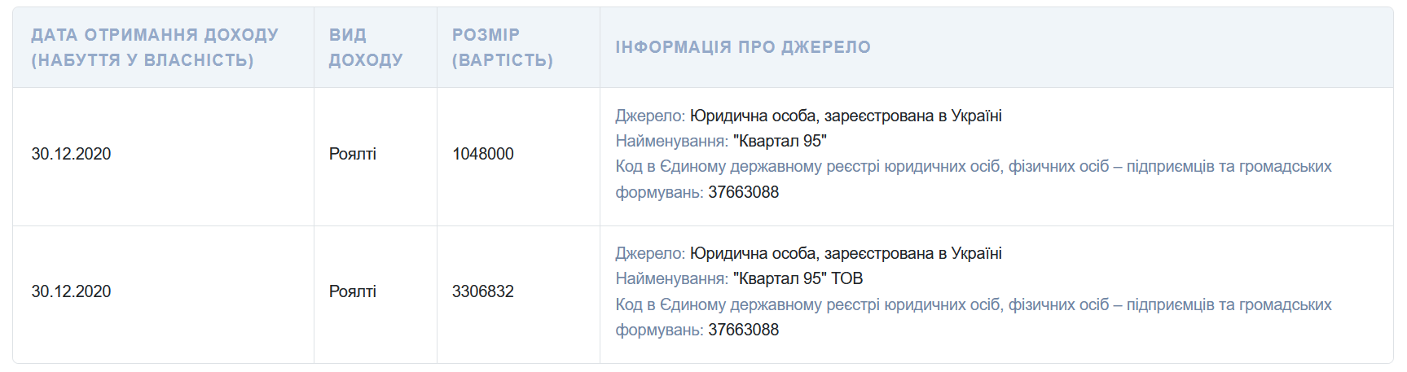Screen dimensions: 1407x372
Task: Click the name "Квартал 95" in first row
Action: point(780,141)
